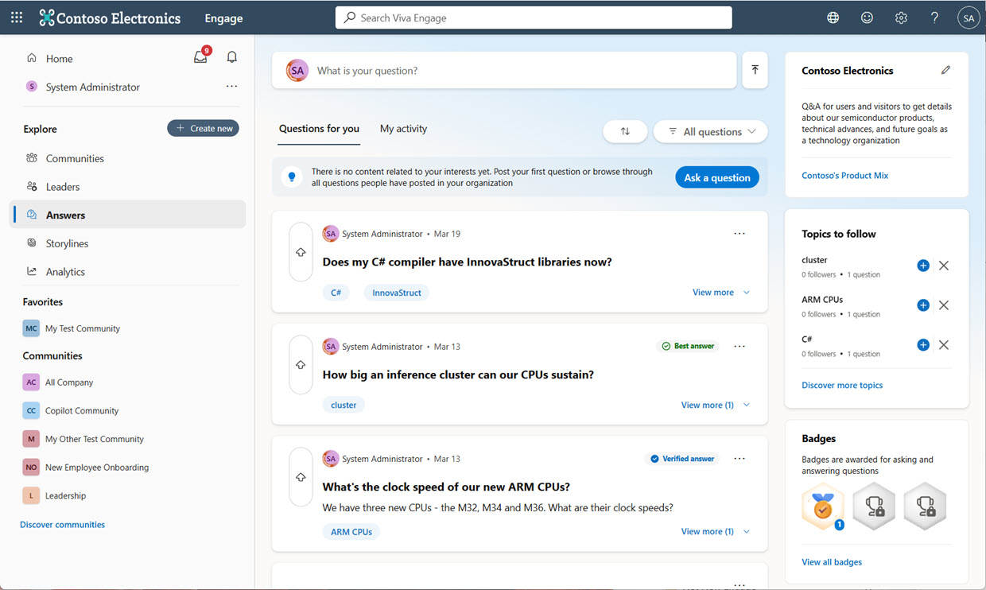
Task: Expand View more on C# compiler question
Action: coord(720,293)
